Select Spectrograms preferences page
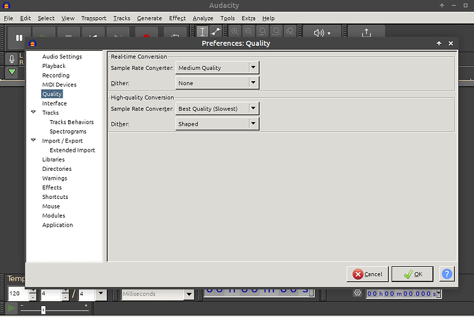The width and height of the screenshot is (474, 317). (x=68, y=131)
